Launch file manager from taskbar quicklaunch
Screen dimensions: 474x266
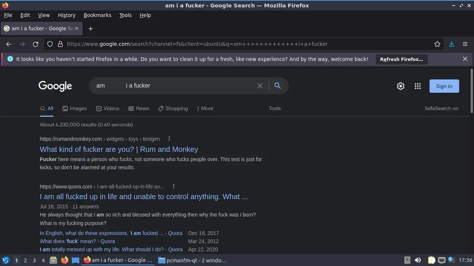click(x=53, y=260)
